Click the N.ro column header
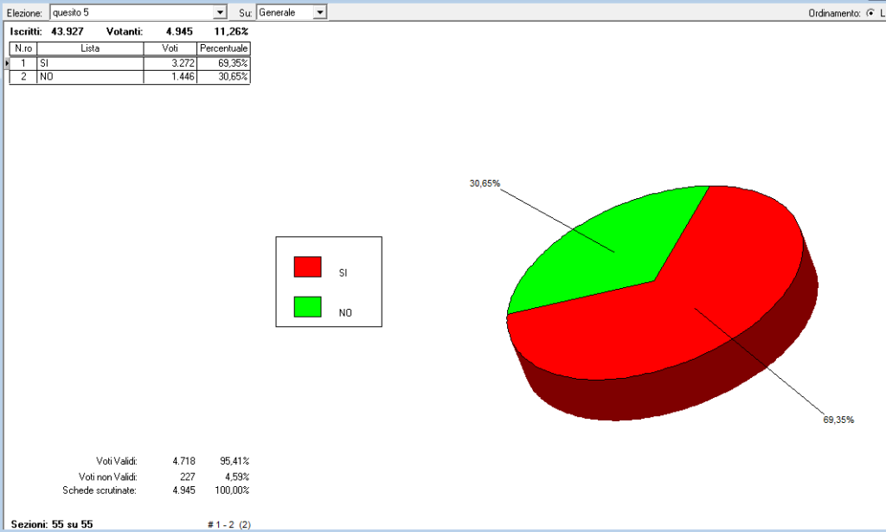This screenshot has width=886, height=532. (22, 48)
